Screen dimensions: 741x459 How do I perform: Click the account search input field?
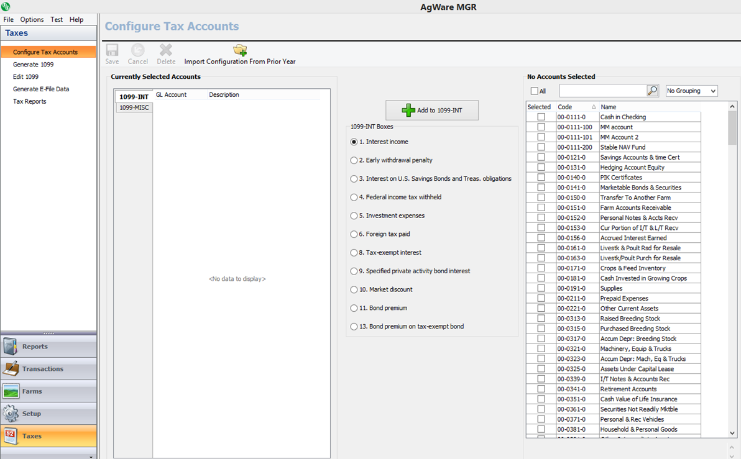[602, 91]
